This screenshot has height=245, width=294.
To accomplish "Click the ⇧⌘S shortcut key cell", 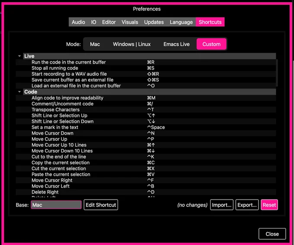I will [153, 80].
